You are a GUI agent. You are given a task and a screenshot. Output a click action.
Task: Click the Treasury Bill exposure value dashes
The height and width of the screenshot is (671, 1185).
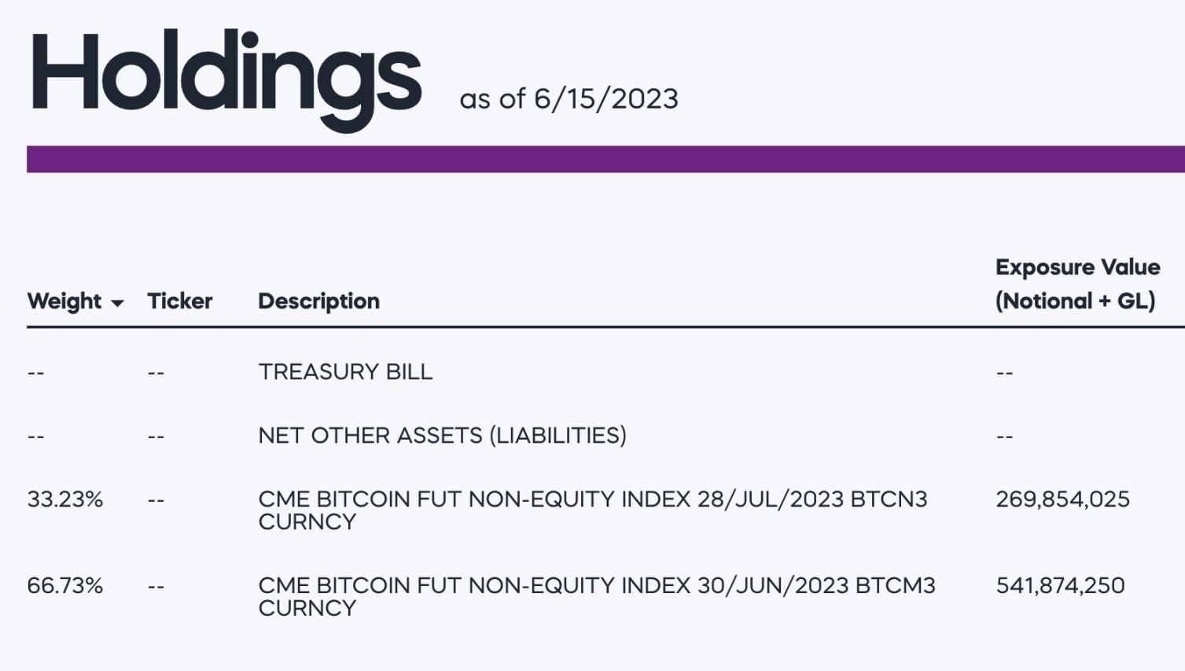(1004, 373)
